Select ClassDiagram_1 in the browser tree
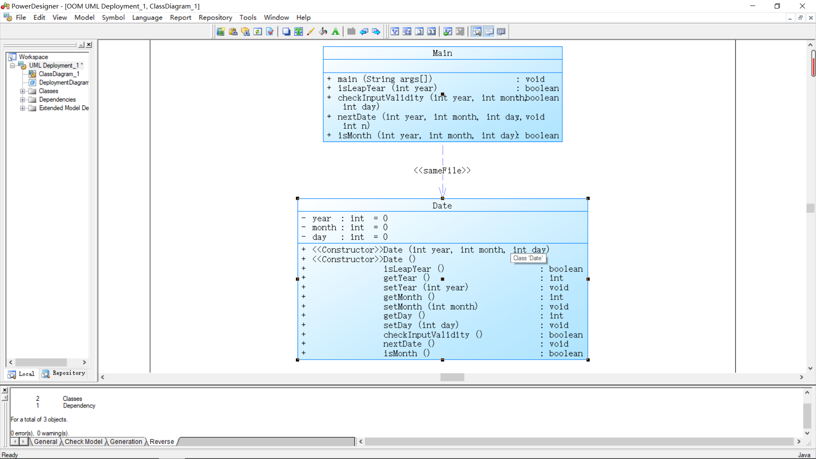The width and height of the screenshot is (816, 459). pyautogui.click(x=59, y=74)
